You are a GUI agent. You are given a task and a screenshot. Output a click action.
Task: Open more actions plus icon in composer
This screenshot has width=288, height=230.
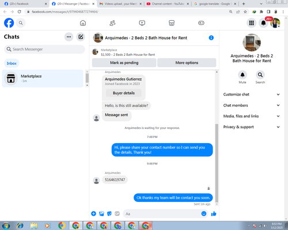[x=94, y=213]
